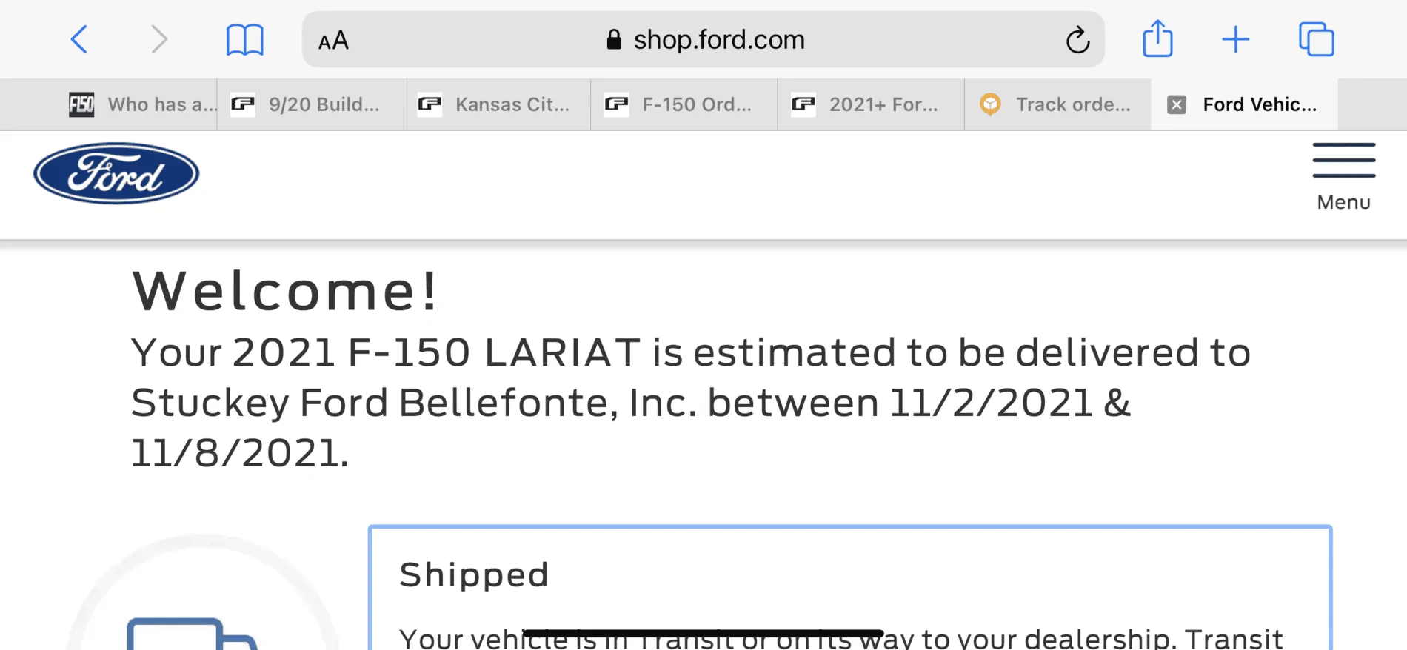Click the blue Ford oval logo

[116, 172]
